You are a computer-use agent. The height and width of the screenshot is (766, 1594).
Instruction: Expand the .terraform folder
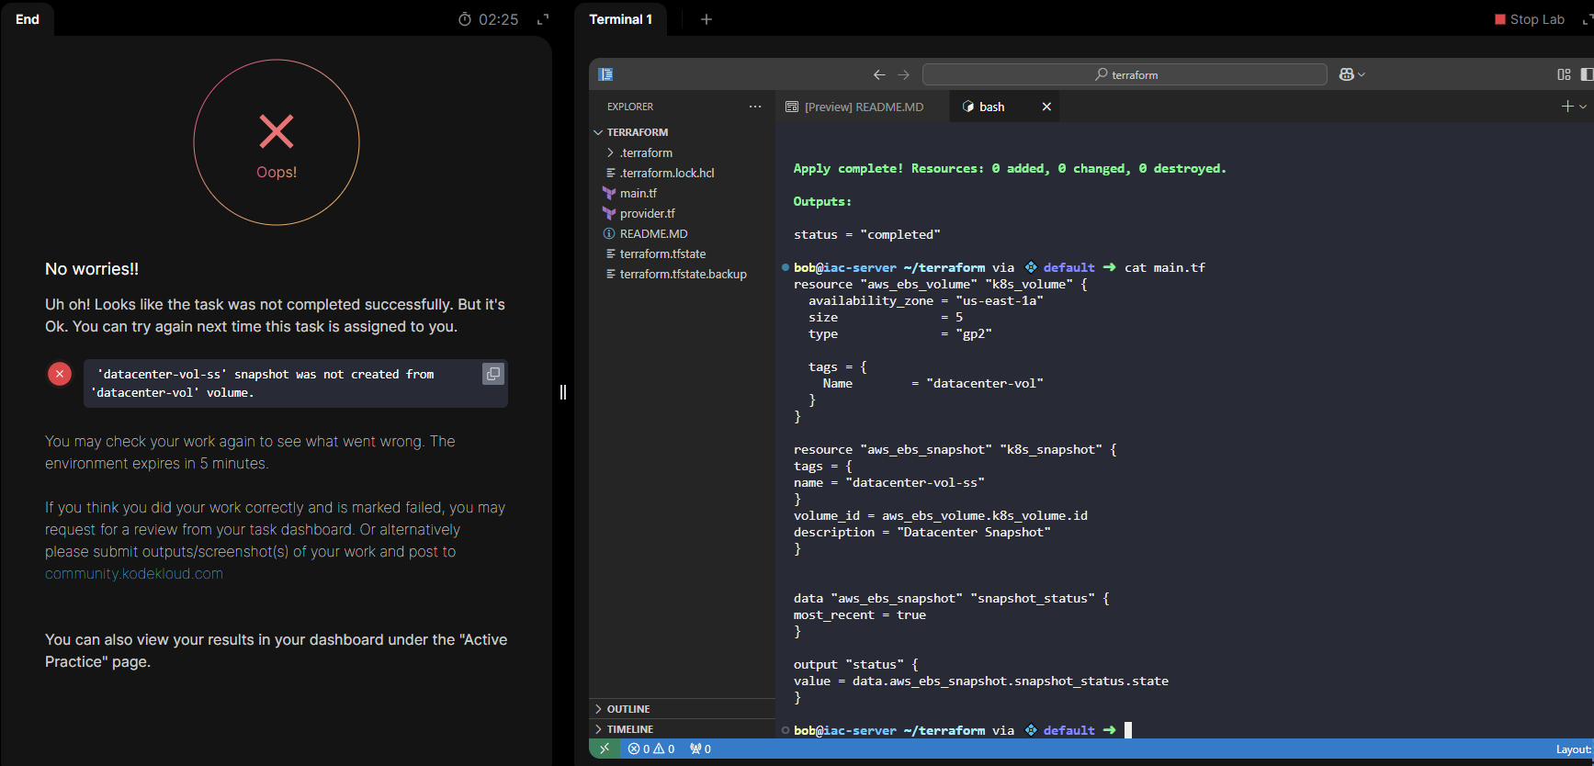pos(646,152)
